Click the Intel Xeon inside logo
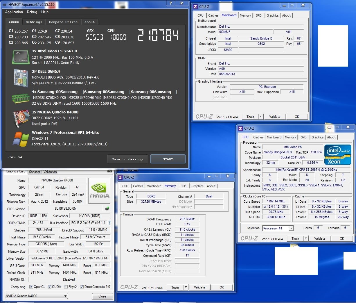The width and height of the screenshot is (356, 303). coord(338,155)
